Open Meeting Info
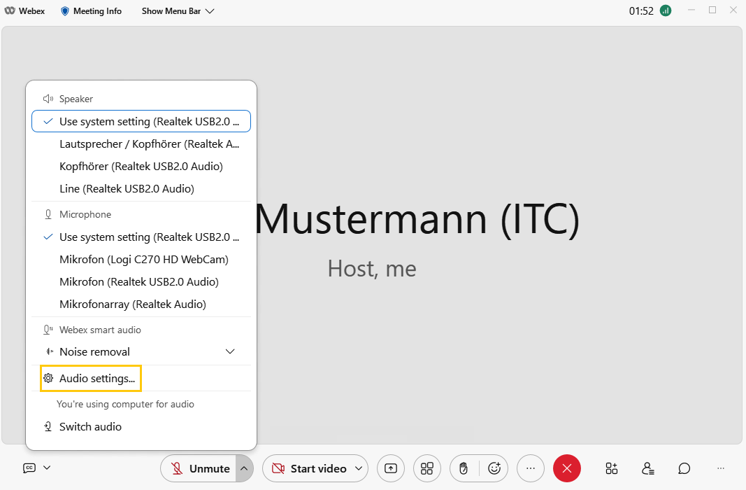 pos(91,11)
